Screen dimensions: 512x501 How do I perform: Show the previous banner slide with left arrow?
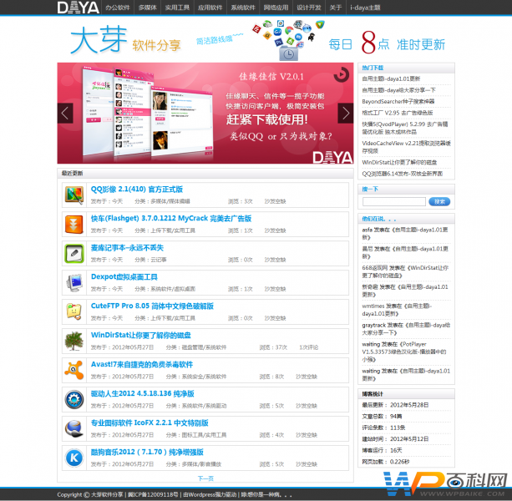coord(65,114)
